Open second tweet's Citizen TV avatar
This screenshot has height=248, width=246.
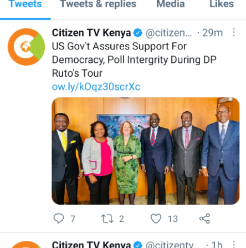coord(26,245)
